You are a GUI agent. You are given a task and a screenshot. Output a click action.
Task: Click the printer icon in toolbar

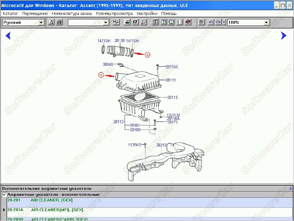[59, 22]
